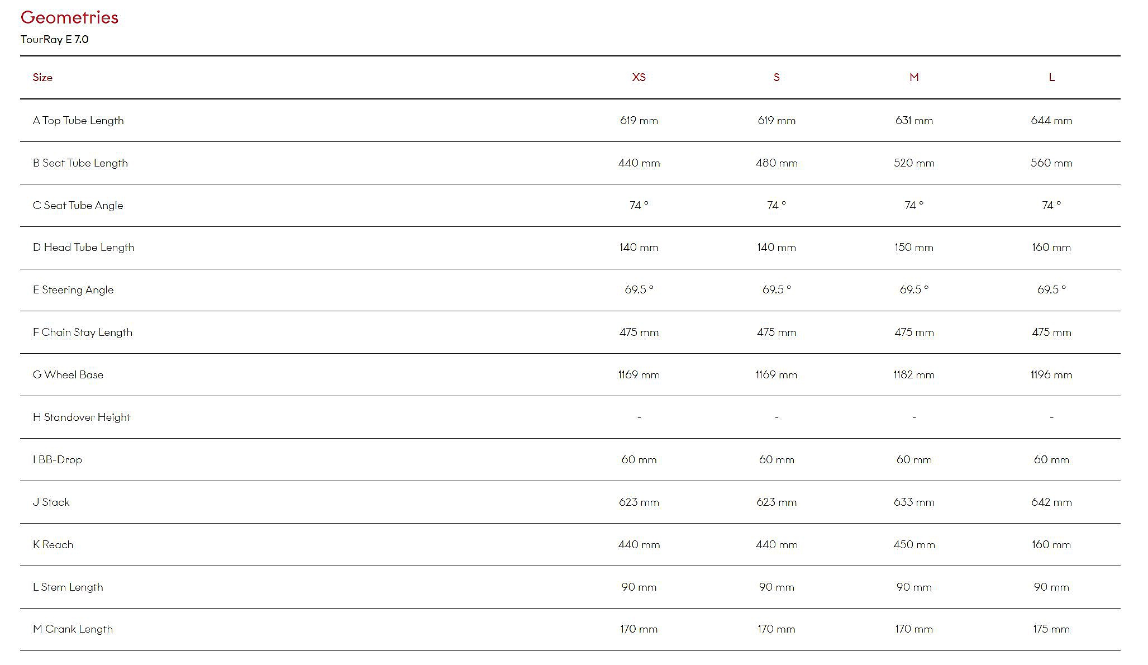Select the Size column header
1148x665 pixels.
(x=42, y=77)
